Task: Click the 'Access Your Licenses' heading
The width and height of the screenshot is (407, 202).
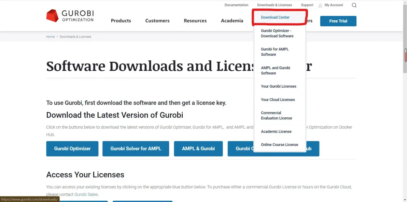Action: [85, 175]
